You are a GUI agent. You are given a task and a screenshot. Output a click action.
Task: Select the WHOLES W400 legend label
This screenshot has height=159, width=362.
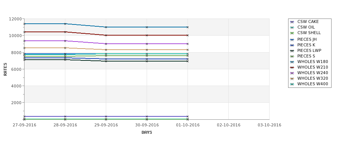[x=313, y=84]
